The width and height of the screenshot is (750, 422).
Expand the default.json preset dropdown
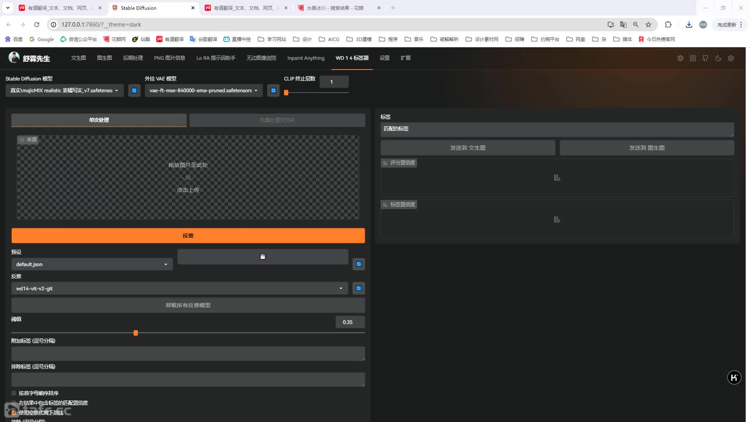[x=92, y=264]
